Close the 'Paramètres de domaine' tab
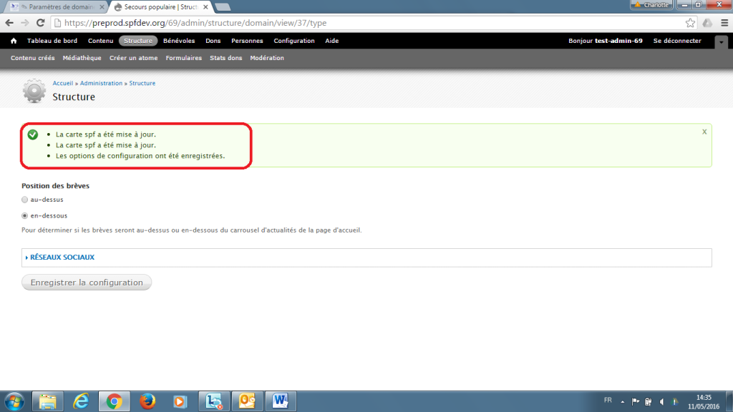733x412 pixels. click(x=102, y=7)
